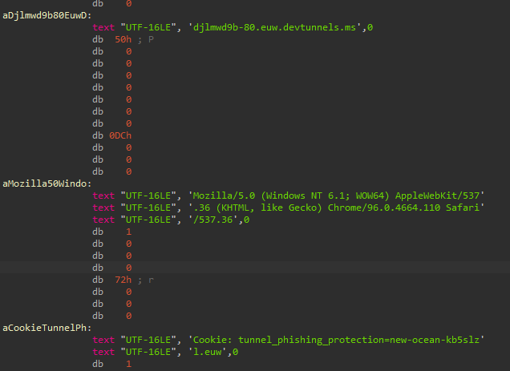Click the "UTF-16LE" encoding on the devtunnels line
510x371 pixels.
click(x=148, y=27)
